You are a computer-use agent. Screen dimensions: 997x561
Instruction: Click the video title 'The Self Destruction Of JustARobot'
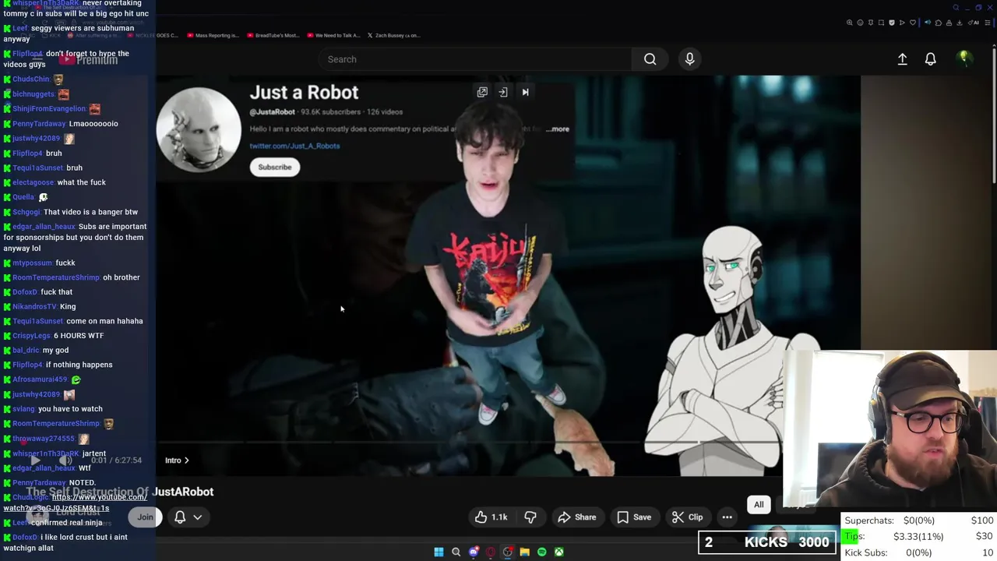(120, 492)
